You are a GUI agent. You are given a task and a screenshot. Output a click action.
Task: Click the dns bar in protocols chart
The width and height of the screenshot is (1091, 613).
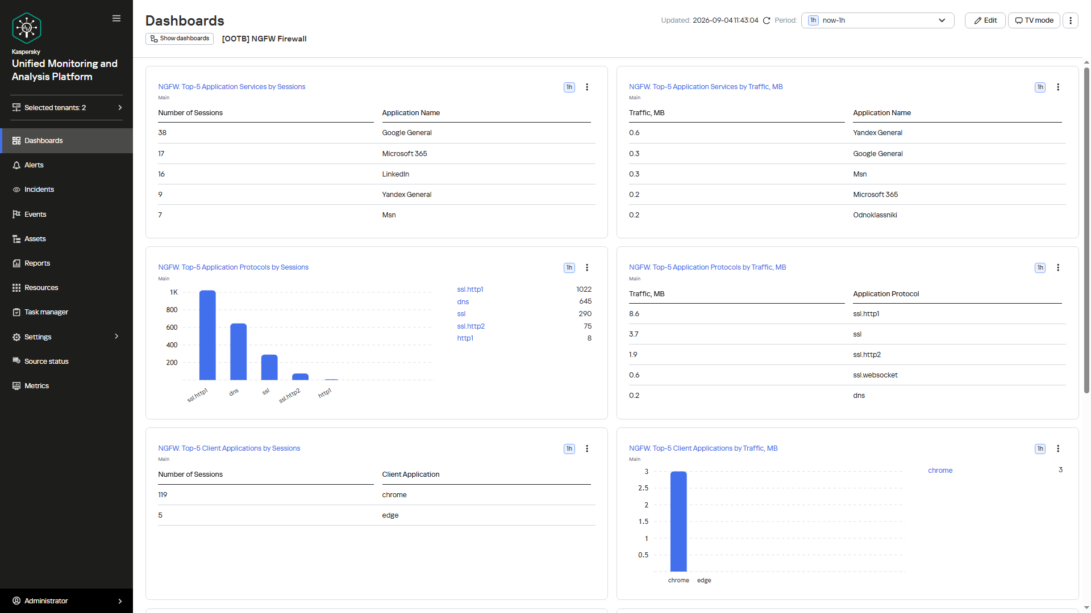click(238, 352)
